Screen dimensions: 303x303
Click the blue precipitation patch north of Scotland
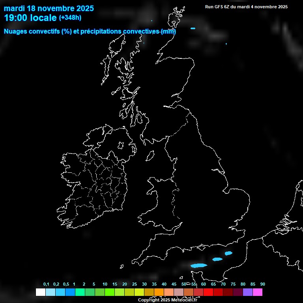point(193,28)
